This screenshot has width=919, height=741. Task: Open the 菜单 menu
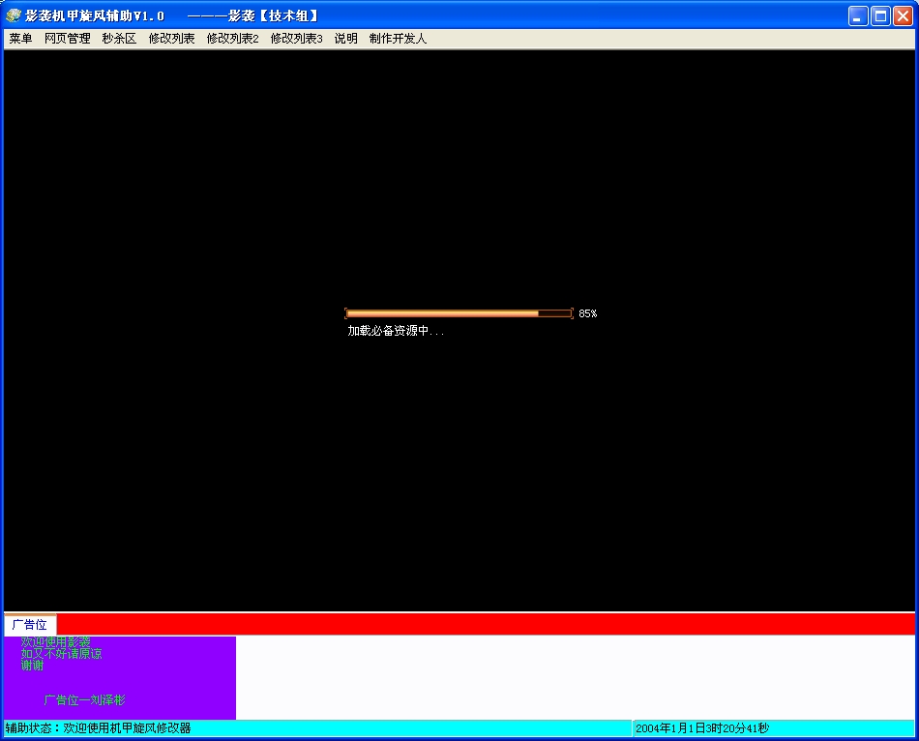pyautogui.click(x=20, y=39)
